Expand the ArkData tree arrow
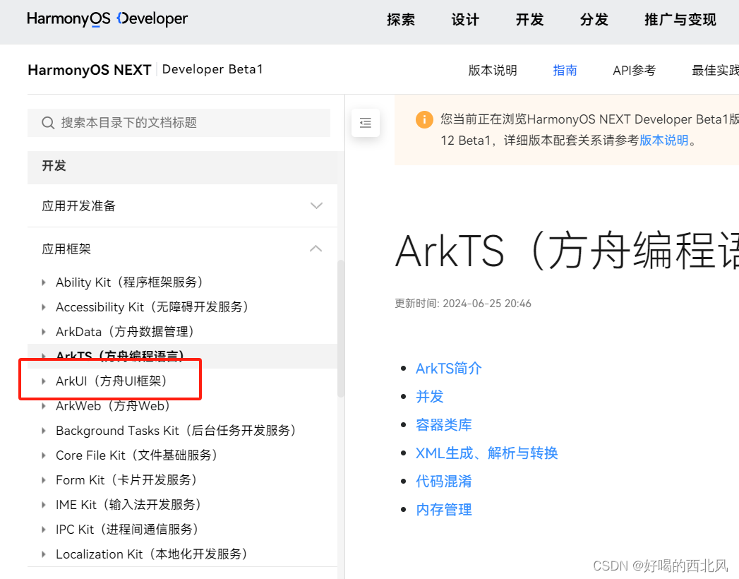 (x=43, y=332)
